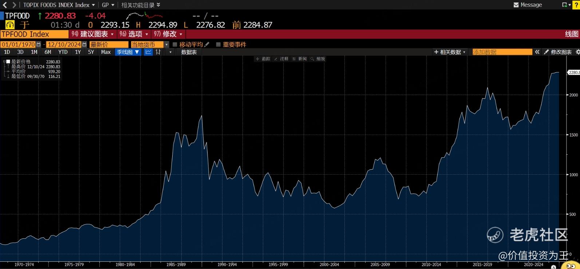Click the 2280.8 price label on the axis
Image resolution: width=580 pixels, height=269 pixels.
pyautogui.click(x=574, y=72)
